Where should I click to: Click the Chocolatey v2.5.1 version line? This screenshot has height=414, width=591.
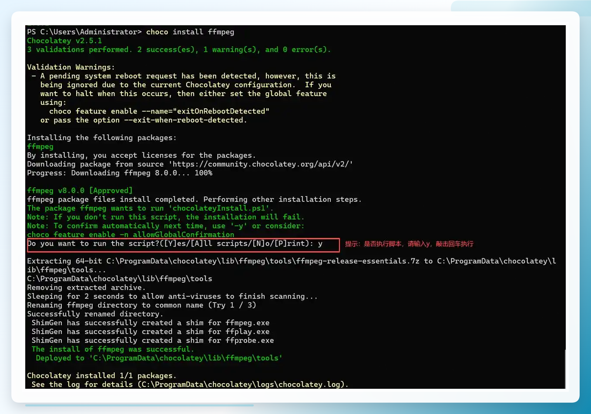coord(64,40)
